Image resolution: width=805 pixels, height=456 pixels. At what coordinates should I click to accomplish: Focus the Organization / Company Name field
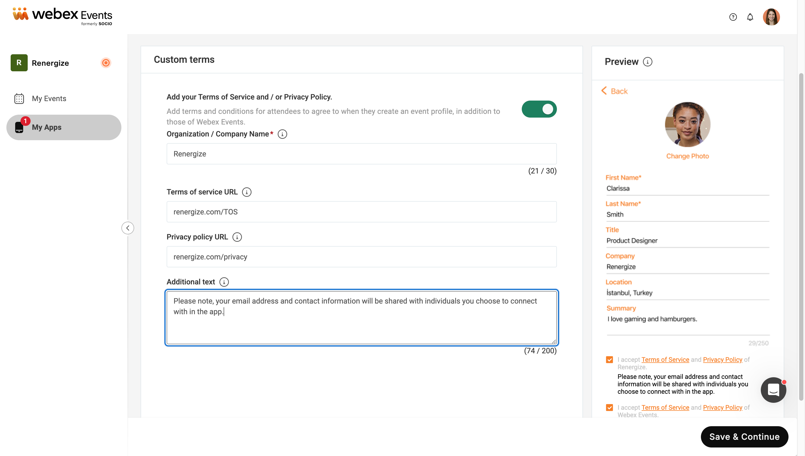pos(361,154)
